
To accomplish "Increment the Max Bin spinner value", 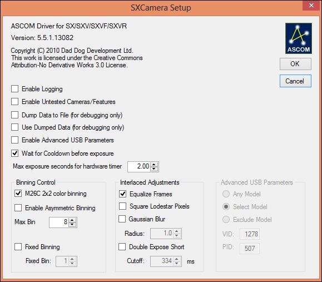I will click(72, 220).
